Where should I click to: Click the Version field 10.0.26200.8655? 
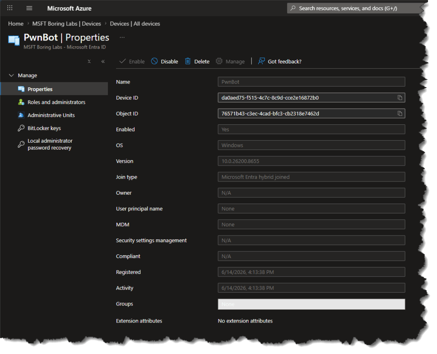311,161
